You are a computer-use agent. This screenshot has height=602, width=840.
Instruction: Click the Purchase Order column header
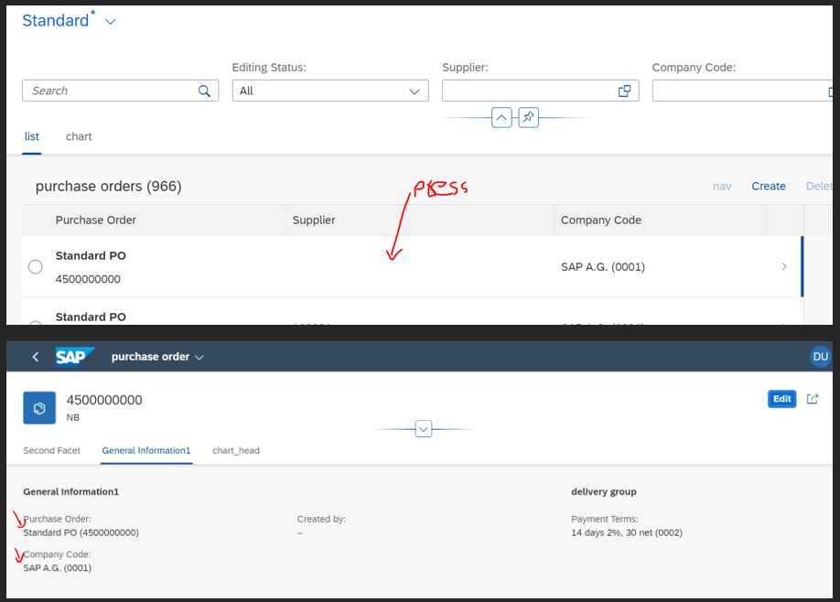pyautogui.click(x=96, y=220)
